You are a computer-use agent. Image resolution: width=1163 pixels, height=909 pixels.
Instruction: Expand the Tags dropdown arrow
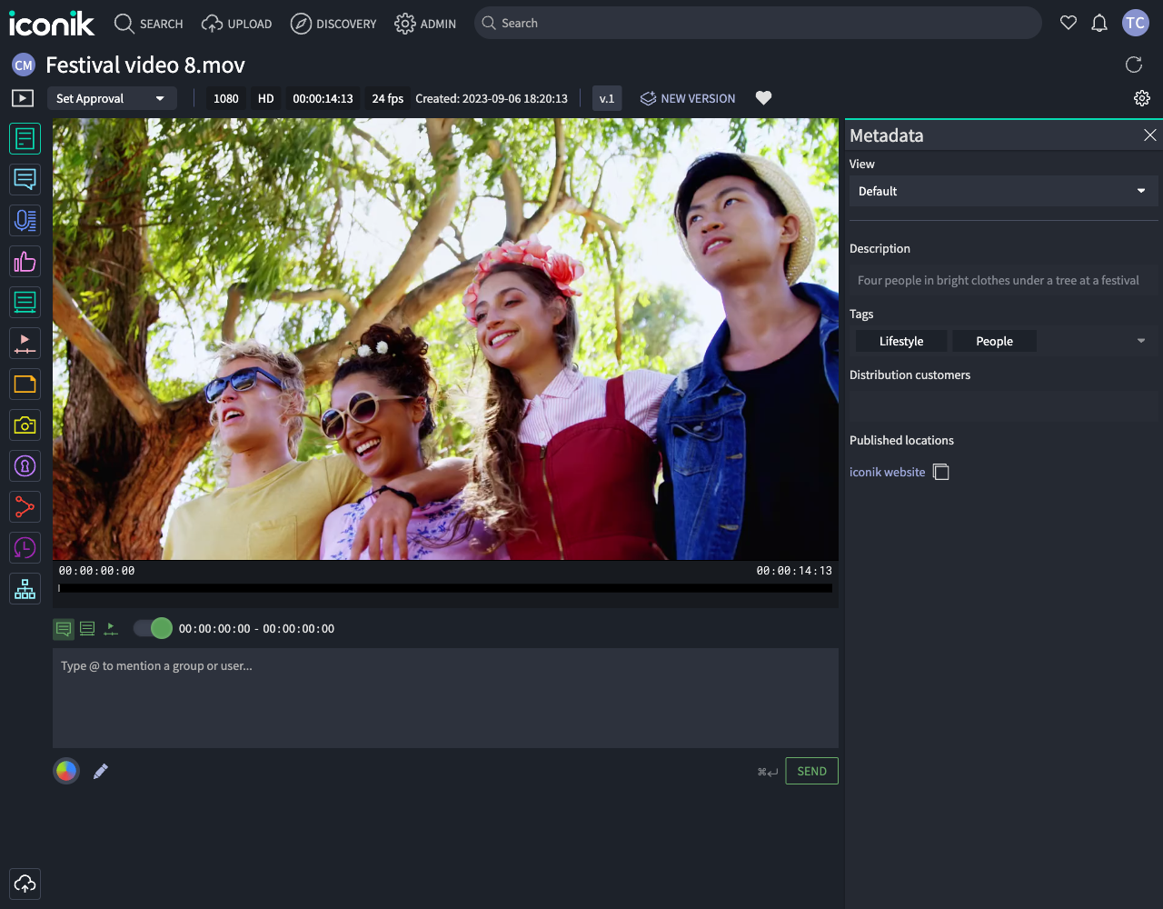[x=1141, y=341]
